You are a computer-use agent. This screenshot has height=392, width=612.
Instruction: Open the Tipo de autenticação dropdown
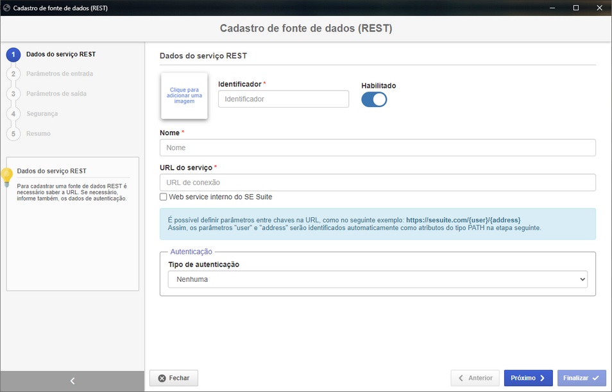tap(378, 279)
